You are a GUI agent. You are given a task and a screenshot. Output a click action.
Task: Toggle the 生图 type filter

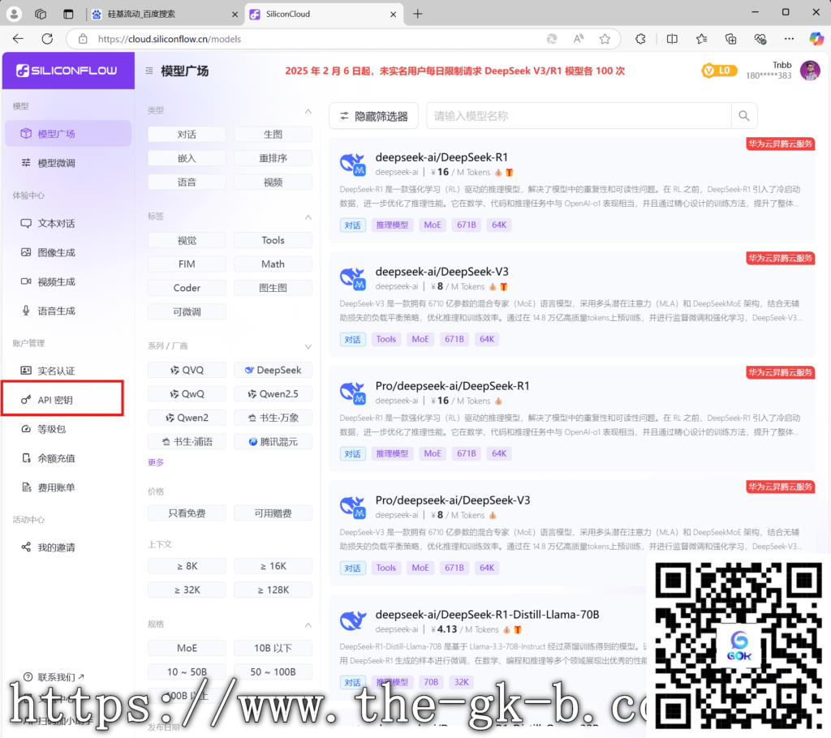tap(273, 134)
